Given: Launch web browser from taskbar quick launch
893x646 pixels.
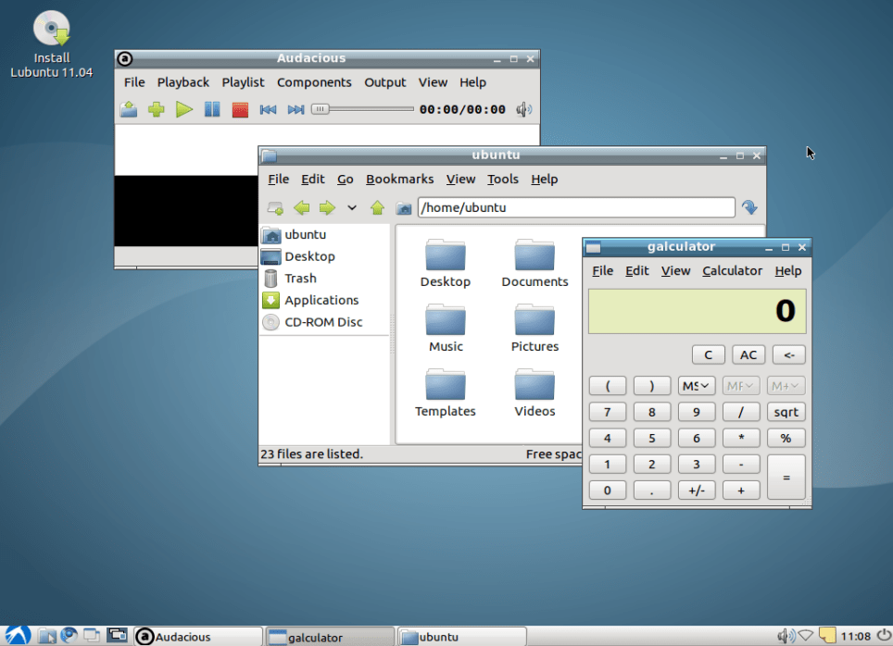Looking at the screenshot, I should (x=69, y=635).
